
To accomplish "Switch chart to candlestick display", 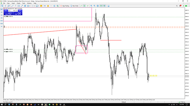I will coord(85,6).
